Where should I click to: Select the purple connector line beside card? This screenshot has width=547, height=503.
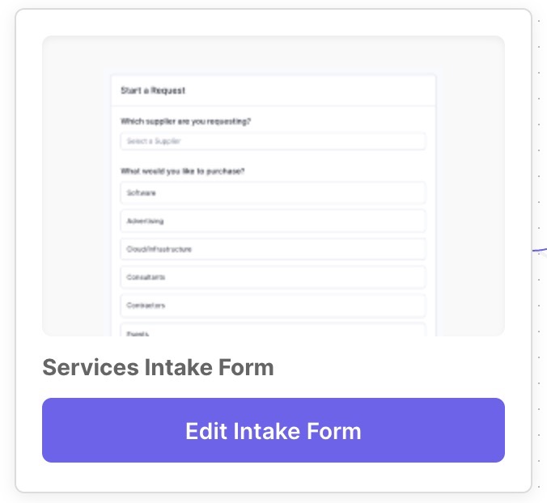540,250
